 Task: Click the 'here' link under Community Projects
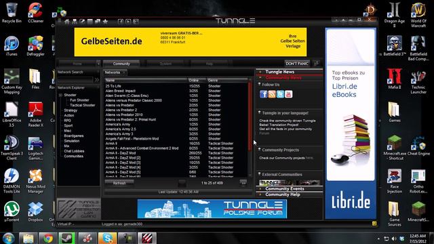[x=309, y=158]
